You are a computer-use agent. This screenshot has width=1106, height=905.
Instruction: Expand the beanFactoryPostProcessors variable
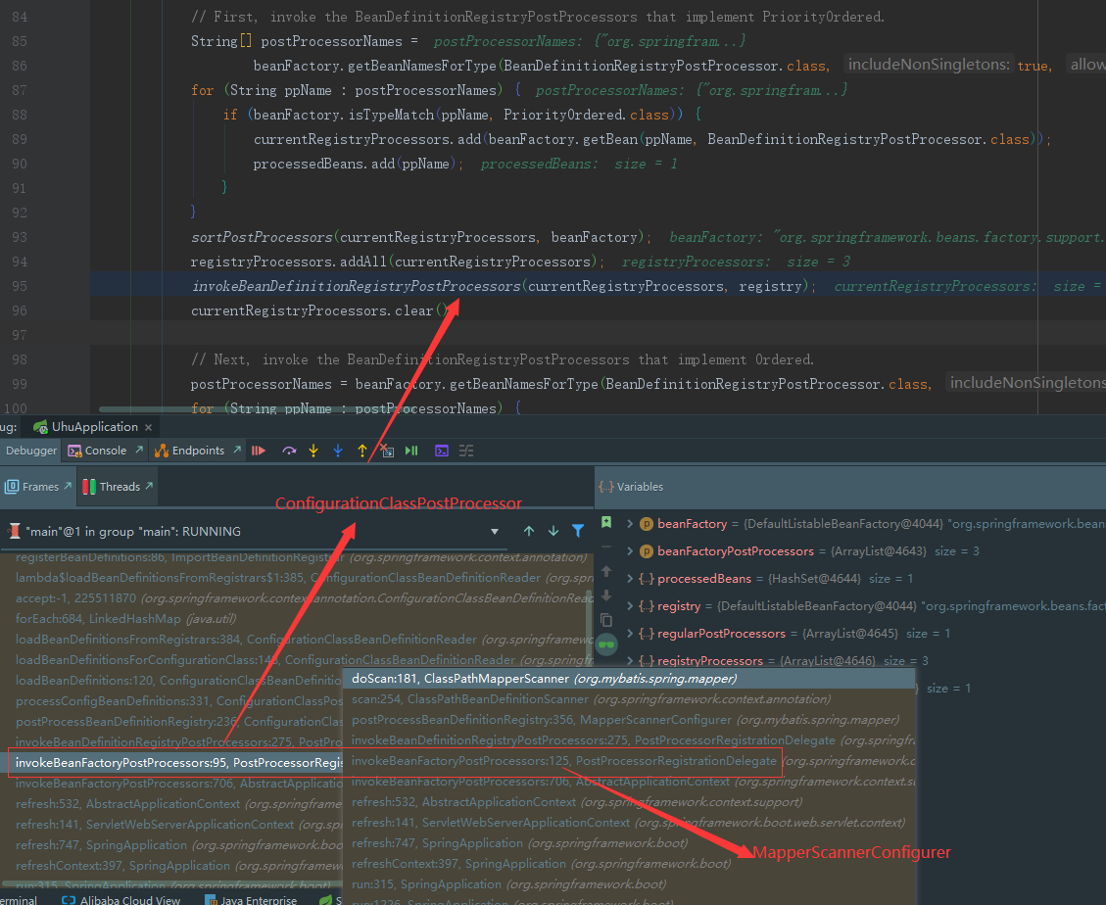tap(630, 550)
